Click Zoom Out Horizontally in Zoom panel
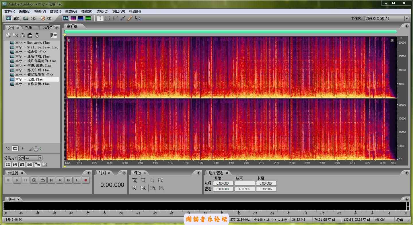Image resolution: width=413 pixels, height=225 pixels. (x=143, y=180)
